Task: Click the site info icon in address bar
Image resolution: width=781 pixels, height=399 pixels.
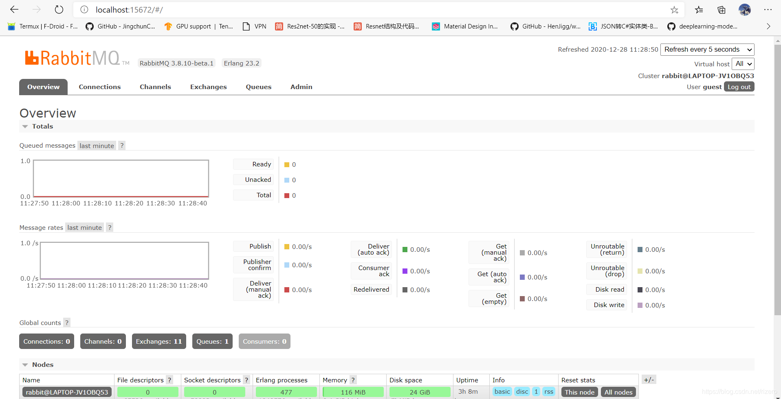Action: (x=84, y=10)
